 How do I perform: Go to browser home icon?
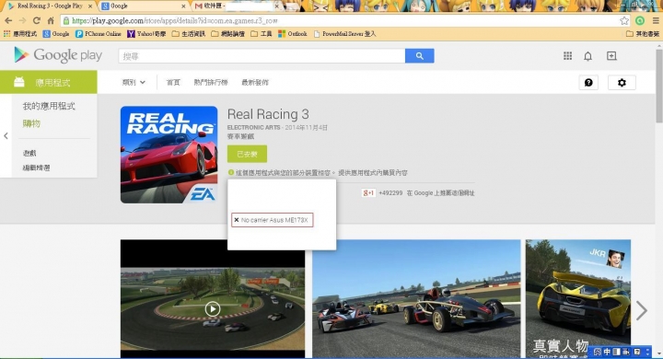coord(51,21)
